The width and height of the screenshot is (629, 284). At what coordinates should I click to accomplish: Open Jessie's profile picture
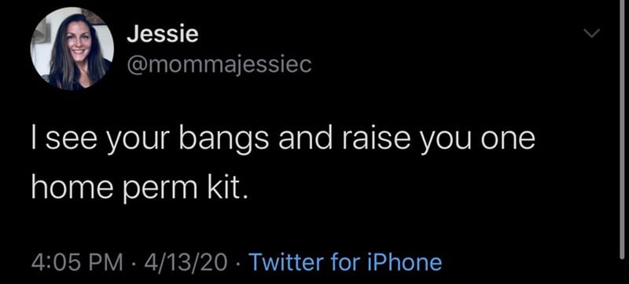tap(72, 49)
